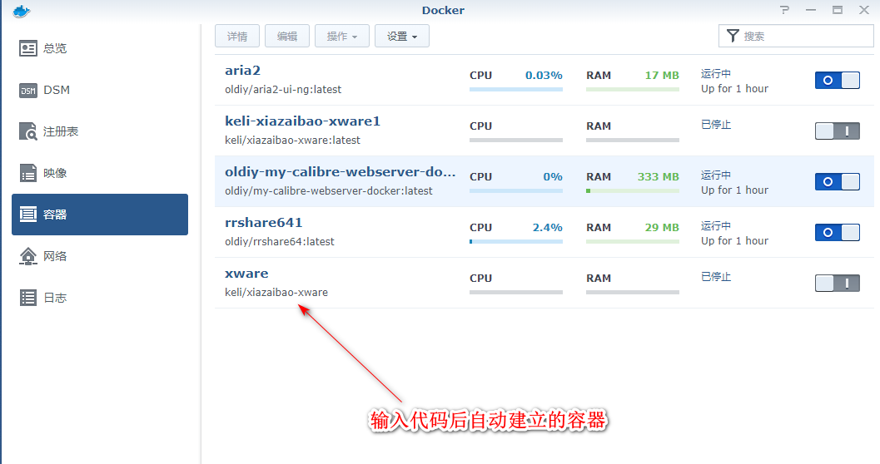The height and width of the screenshot is (464, 880).
Task: Click the 编辑 edit button
Action: [x=286, y=36]
